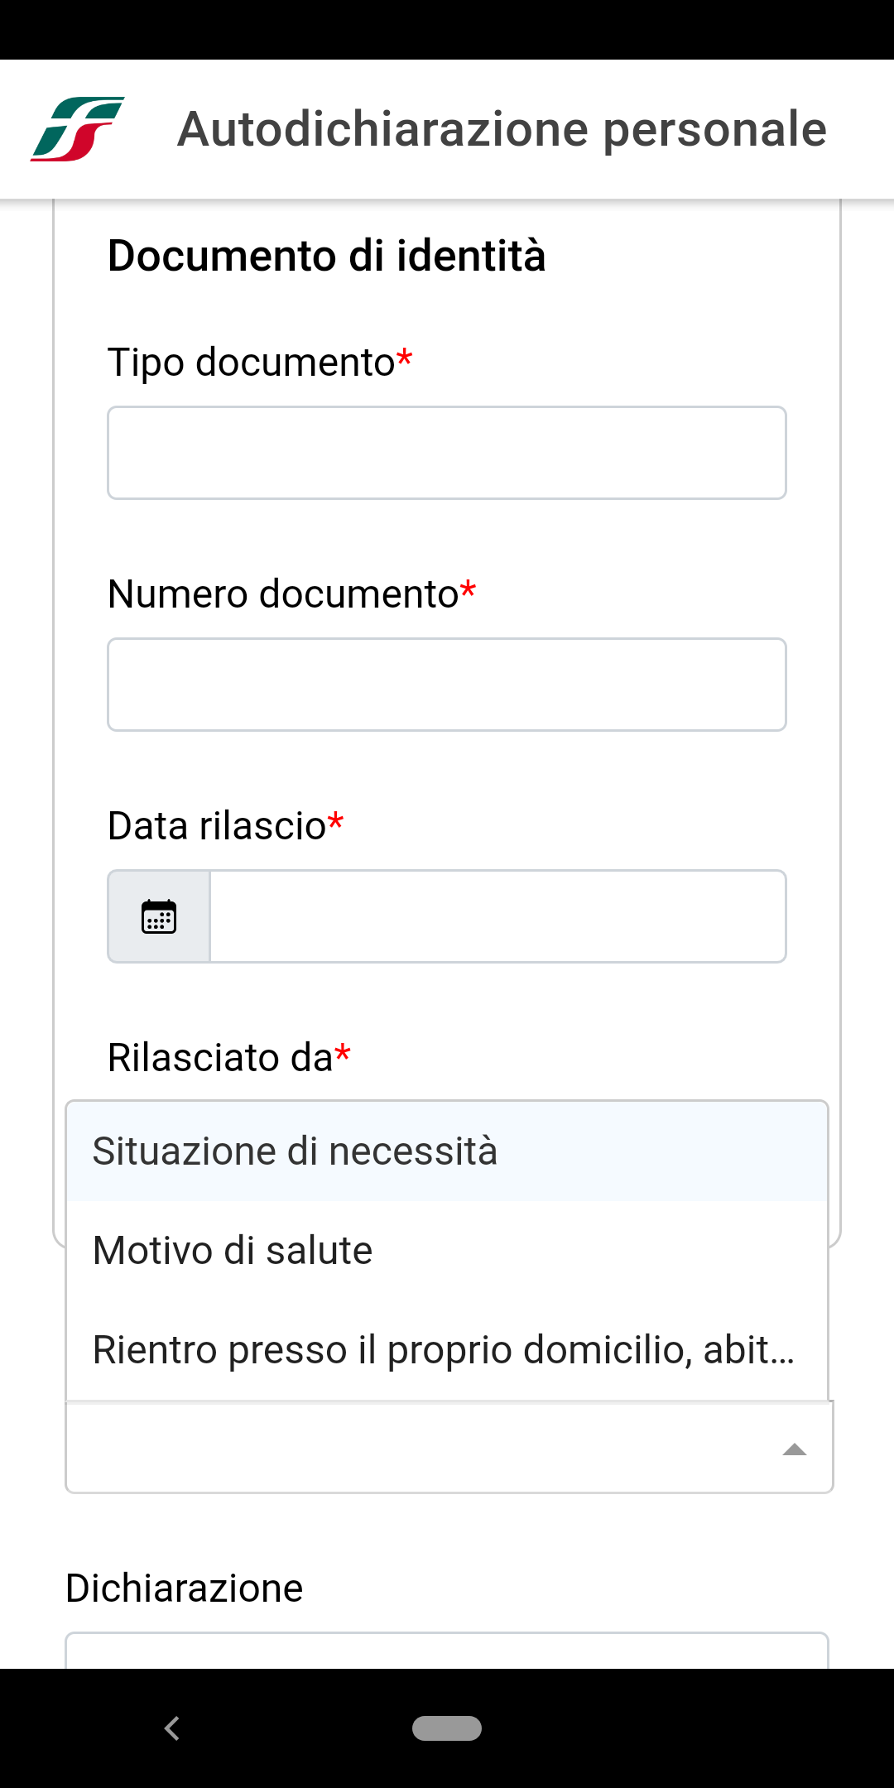Screen dimensions: 894x1788
Task: Collapse the dropdown using the up arrow
Action: pyautogui.click(x=795, y=1449)
